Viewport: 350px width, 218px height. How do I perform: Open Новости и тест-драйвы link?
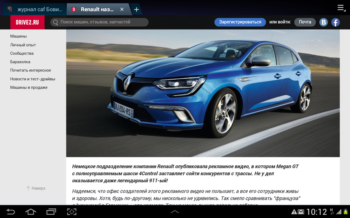[33, 79]
